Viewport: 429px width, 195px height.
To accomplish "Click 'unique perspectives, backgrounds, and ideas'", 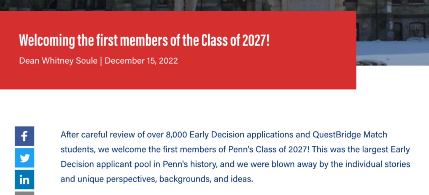I will (165, 180).
